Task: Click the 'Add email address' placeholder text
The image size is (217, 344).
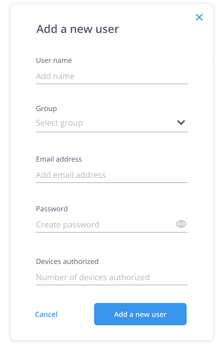Action: [71, 175]
